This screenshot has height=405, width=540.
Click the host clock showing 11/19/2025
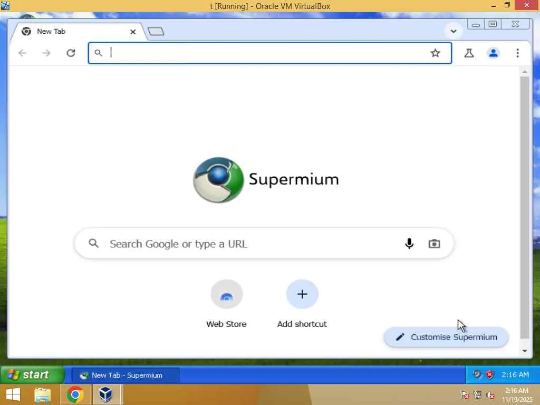[517, 395]
